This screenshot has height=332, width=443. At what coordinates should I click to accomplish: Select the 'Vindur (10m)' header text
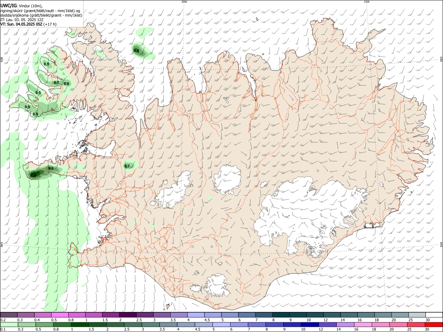[31, 6]
